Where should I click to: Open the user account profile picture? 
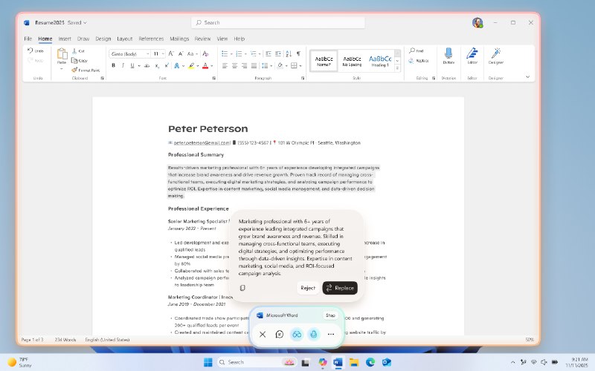pos(477,23)
